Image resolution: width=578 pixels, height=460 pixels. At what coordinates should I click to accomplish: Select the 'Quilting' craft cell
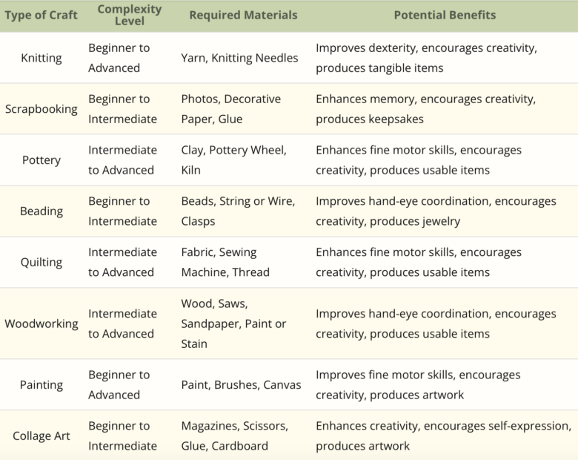(x=41, y=263)
